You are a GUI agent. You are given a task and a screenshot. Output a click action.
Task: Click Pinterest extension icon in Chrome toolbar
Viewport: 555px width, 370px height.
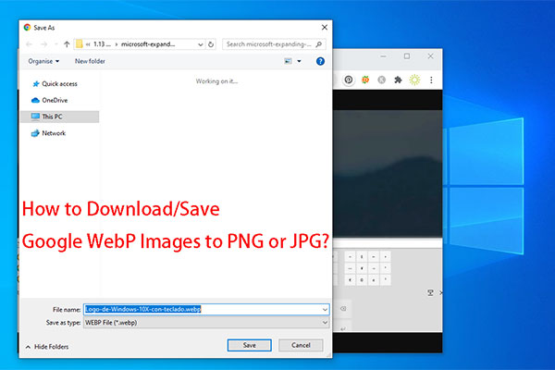349,80
